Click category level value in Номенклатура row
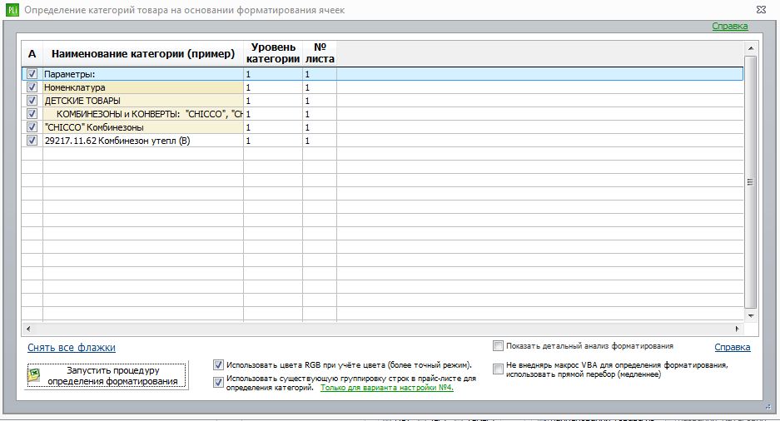The width and height of the screenshot is (780, 421). click(x=273, y=87)
